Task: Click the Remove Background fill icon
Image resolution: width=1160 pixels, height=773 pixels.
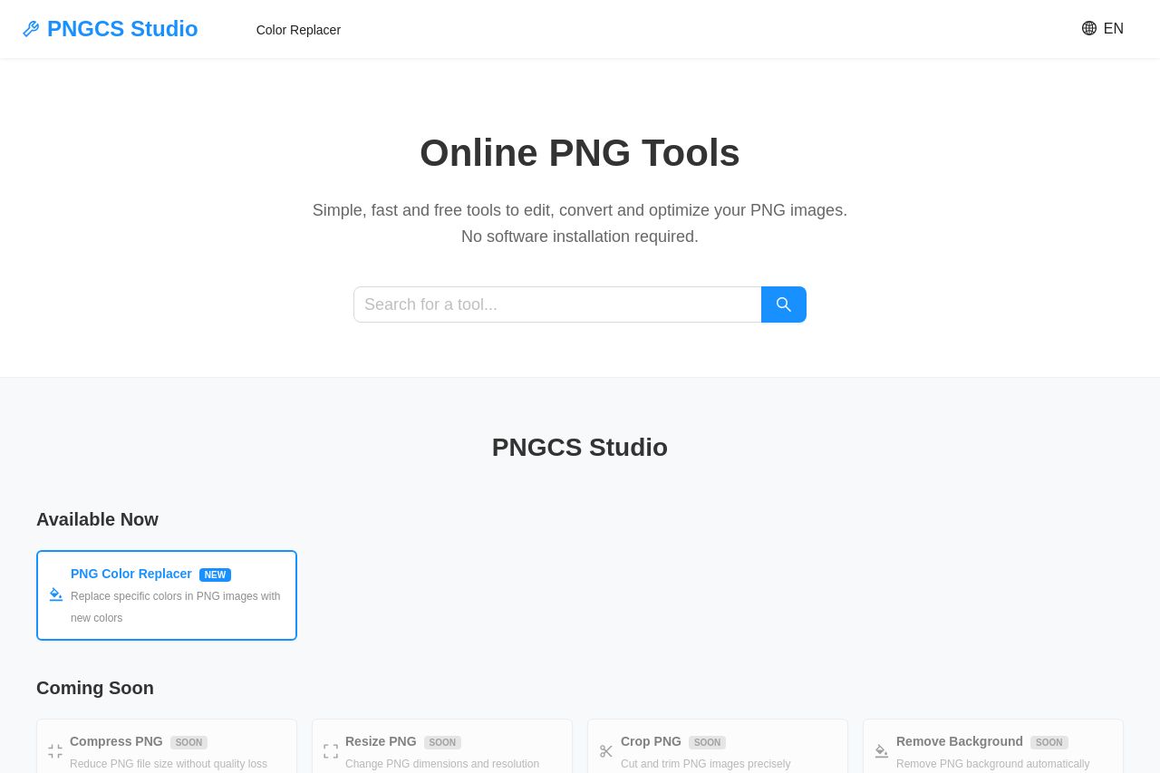Action: click(x=882, y=751)
